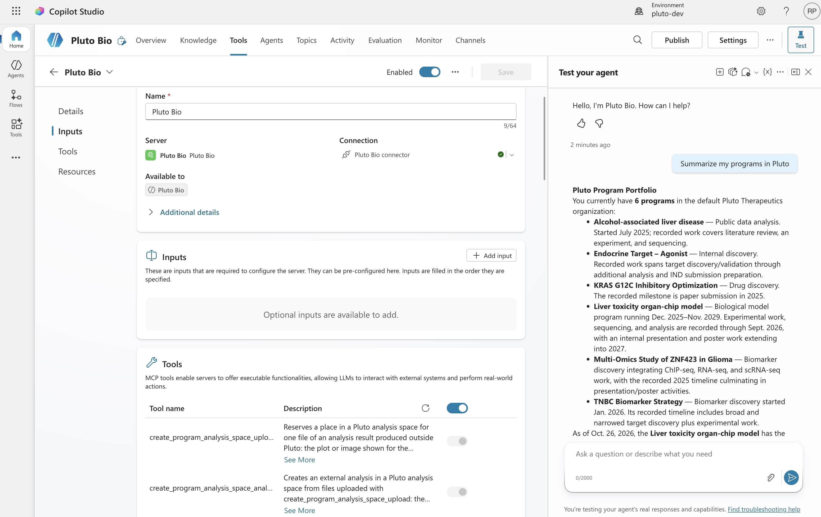Click the Add input button
Screen dimensions: 821x517
pos(491,255)
